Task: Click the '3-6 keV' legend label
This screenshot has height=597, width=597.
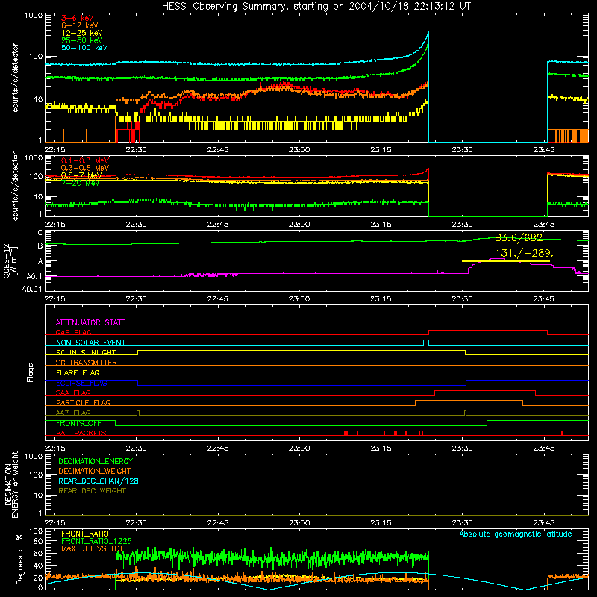Action: tap(77, 18)
